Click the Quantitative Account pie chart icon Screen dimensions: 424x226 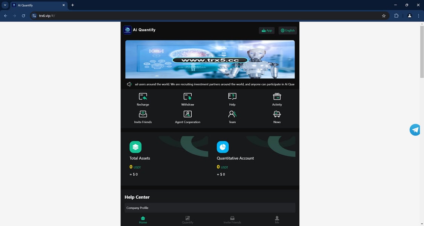pyautogui.click(x=223, y=147)
